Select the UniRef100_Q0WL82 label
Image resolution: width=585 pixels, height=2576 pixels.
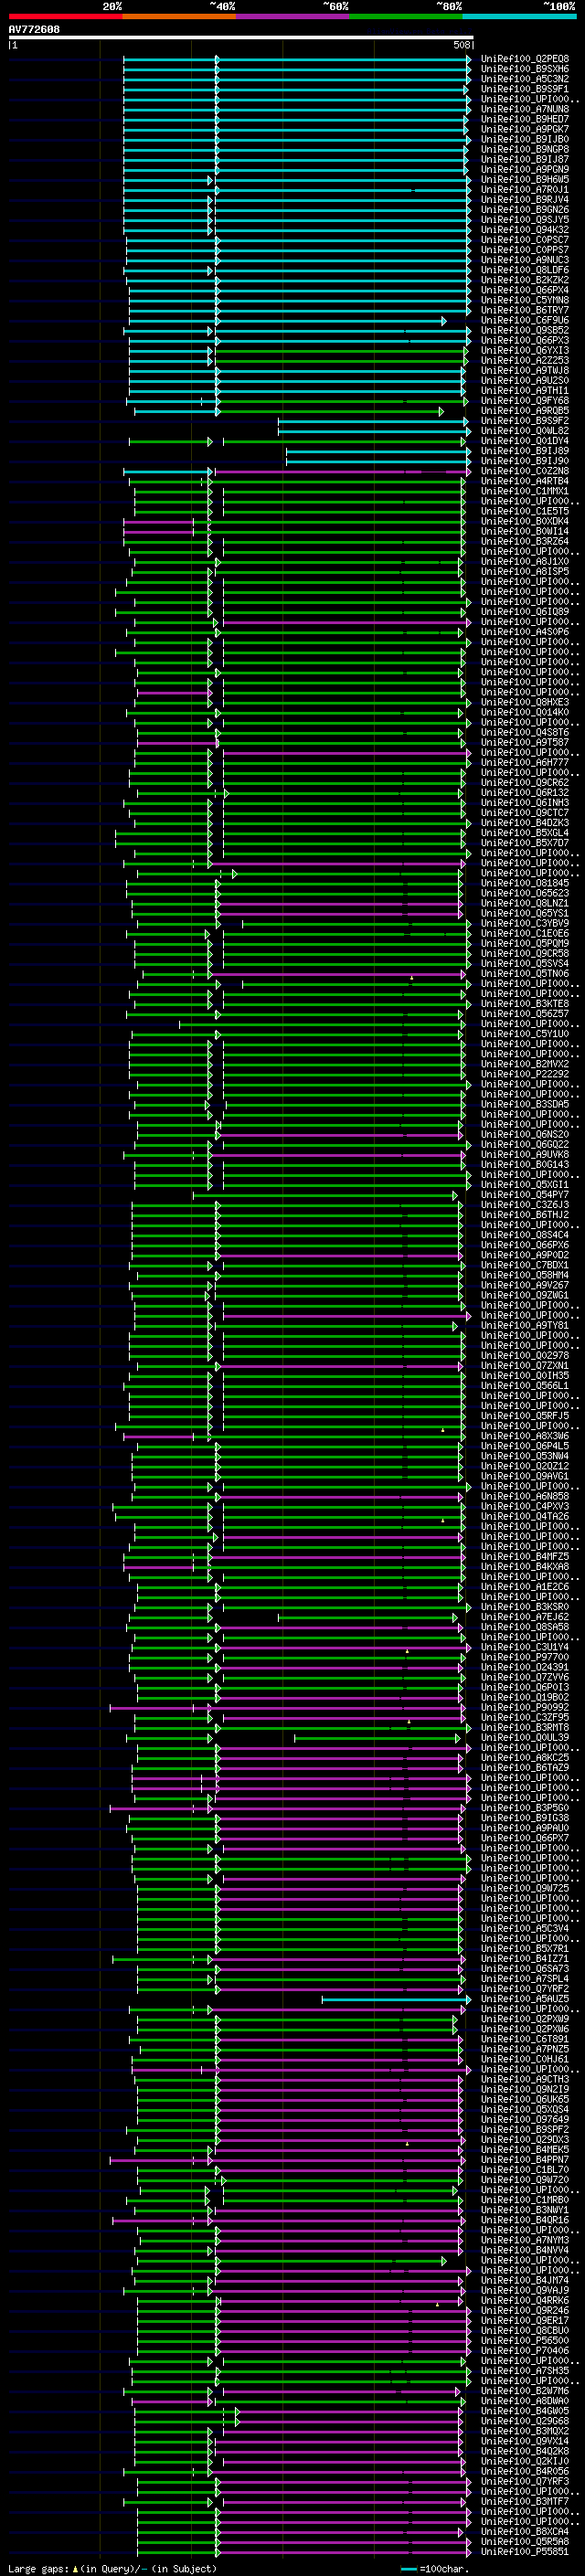pos(525,431)
